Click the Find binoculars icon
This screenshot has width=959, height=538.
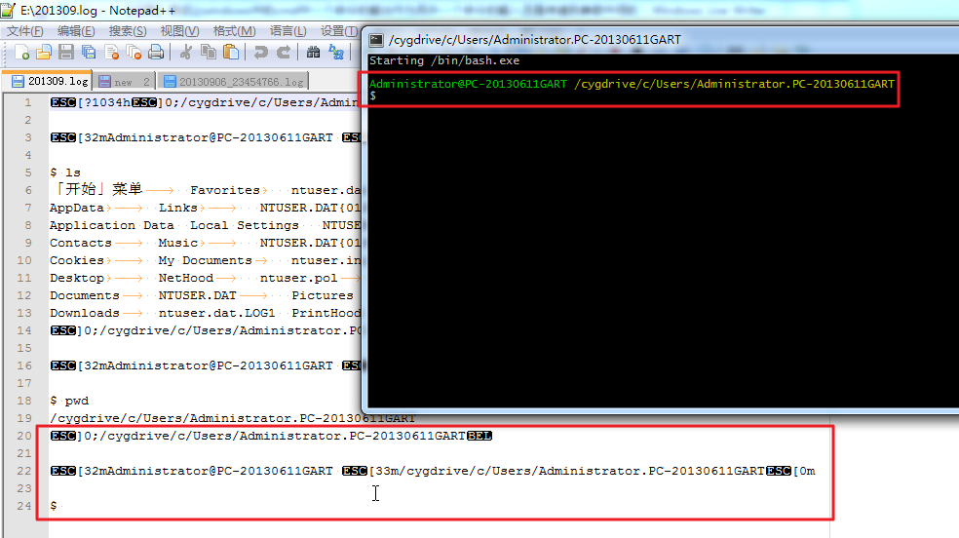click(314, 53)
